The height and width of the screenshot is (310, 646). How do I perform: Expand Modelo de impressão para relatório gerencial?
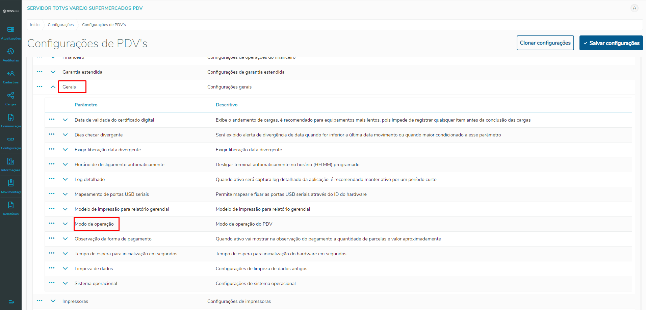tap(65, 209)
